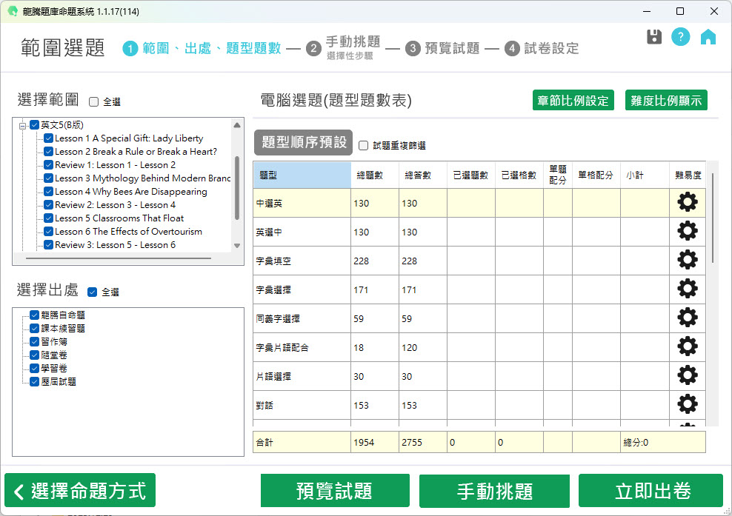The width and height of the screenshot is (732, 516).
Task: Go to step 4 試卷設定
Action: pyautogui.click(x=542, y=48)
